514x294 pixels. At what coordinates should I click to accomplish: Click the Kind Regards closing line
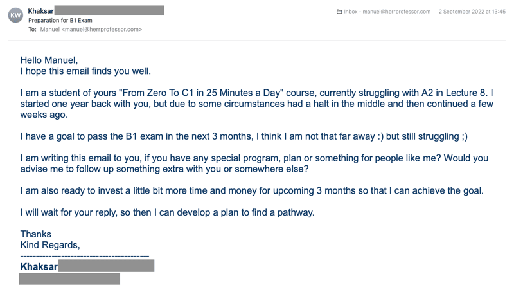tap(50, 244)
